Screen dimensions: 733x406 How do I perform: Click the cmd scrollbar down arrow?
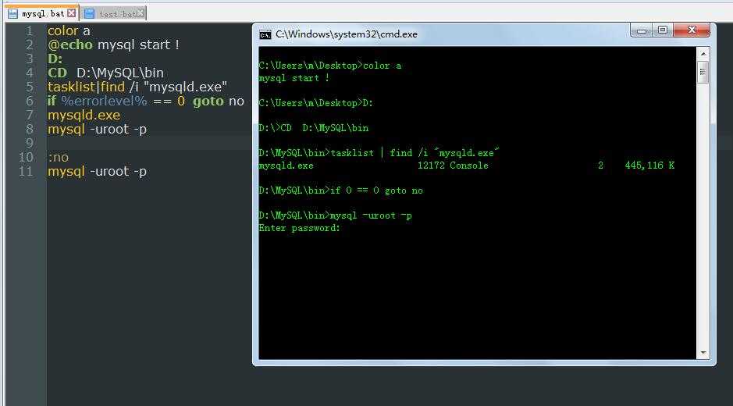pos(703,353)
